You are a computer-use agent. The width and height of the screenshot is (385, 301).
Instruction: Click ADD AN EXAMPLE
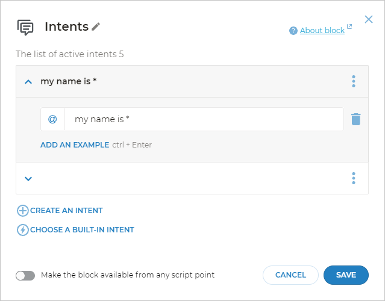(x=75, y=145)
